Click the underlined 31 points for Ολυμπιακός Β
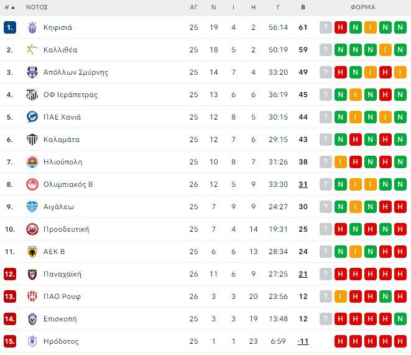This screenshot has width=411, height=355. 303,184
